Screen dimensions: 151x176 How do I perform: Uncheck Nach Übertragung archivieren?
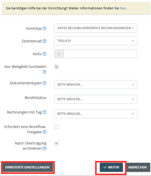57,143
